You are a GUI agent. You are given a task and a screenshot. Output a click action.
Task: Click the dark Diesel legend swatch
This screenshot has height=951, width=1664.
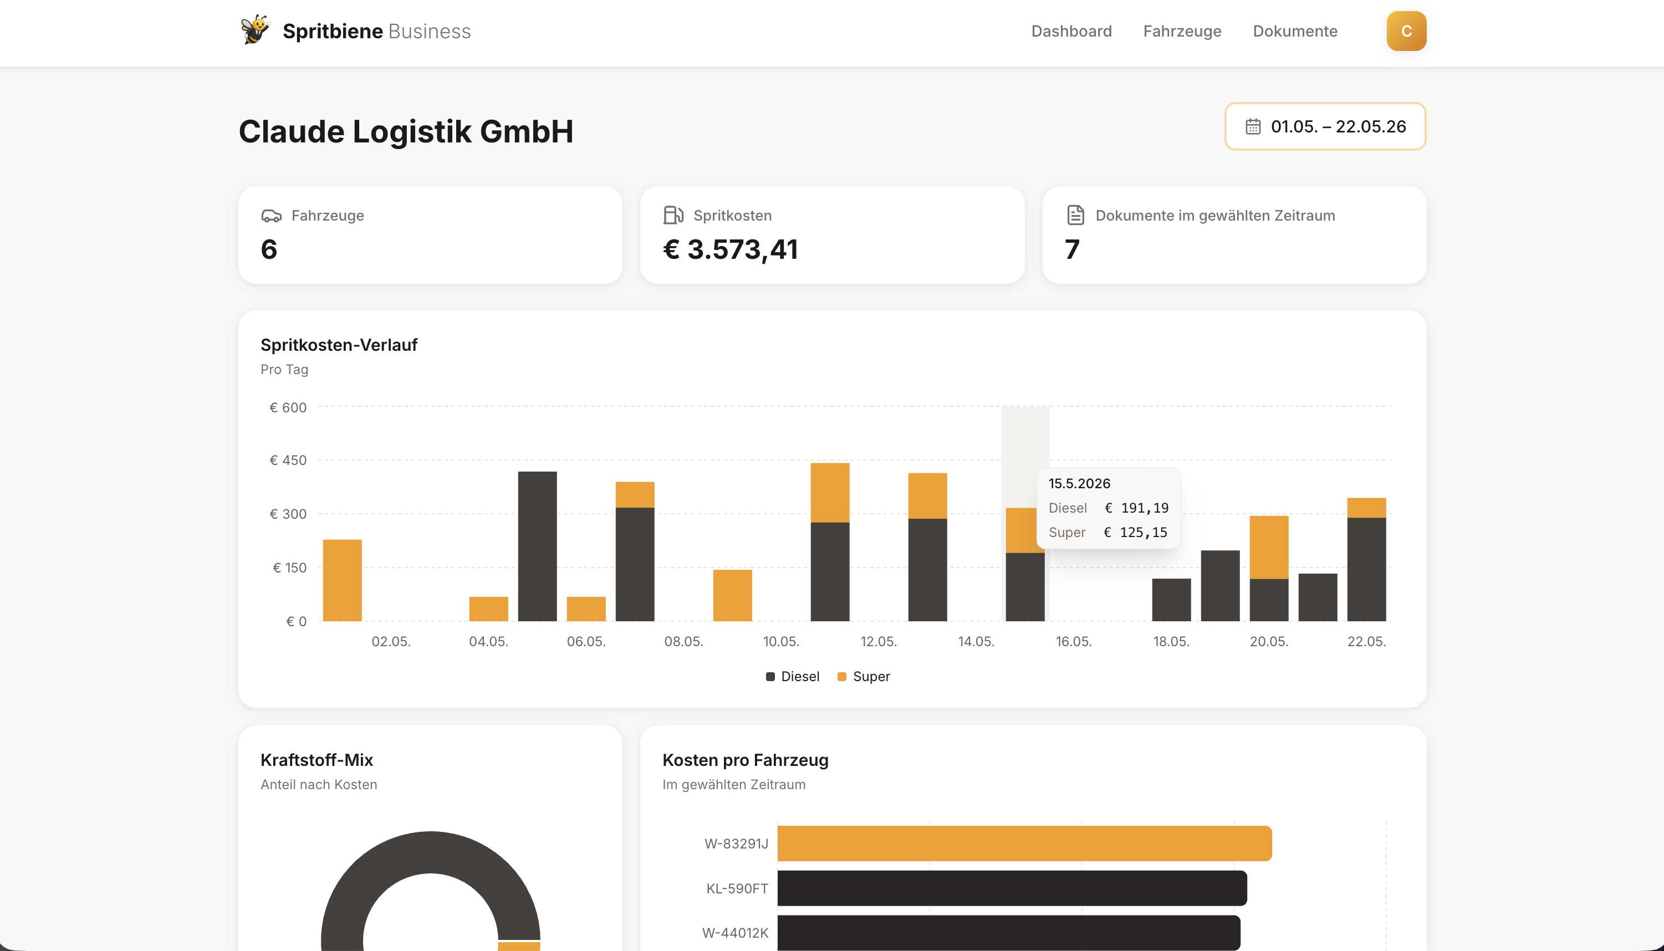770,677
